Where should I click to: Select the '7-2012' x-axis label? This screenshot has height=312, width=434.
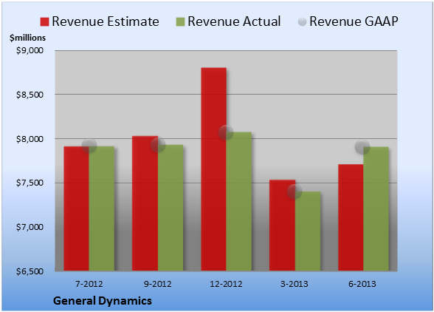(x=89, y=284)
